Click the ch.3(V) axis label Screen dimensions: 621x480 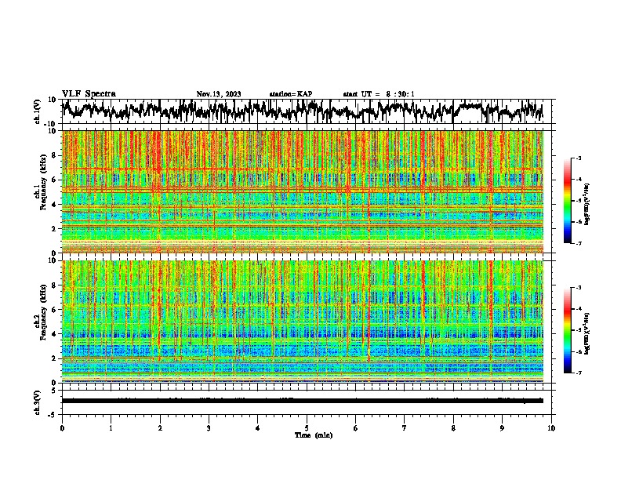(x=38, y=402)
